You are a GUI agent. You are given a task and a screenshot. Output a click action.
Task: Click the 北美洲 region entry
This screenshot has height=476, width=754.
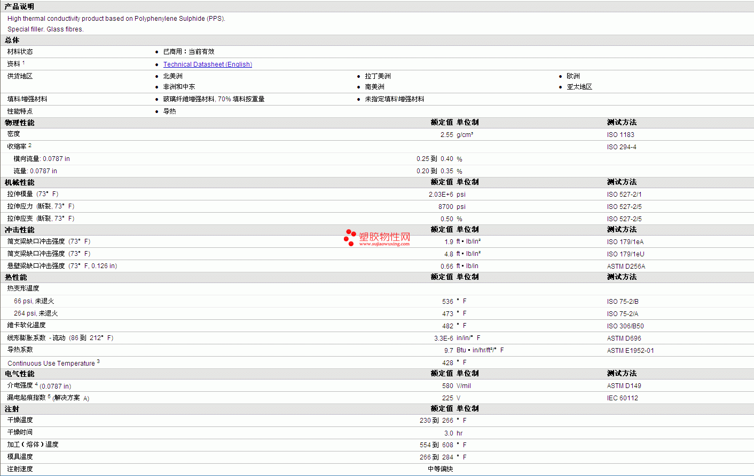tap(172, 76)
